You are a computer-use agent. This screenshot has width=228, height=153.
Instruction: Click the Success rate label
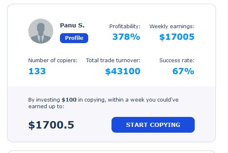177,60
